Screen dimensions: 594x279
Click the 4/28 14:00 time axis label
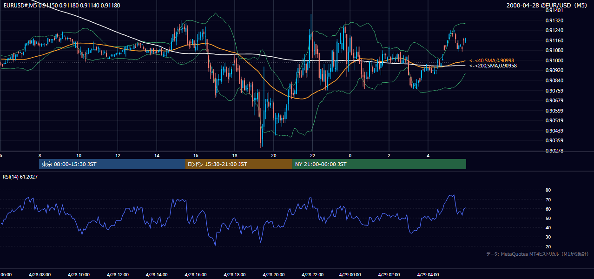157,275
